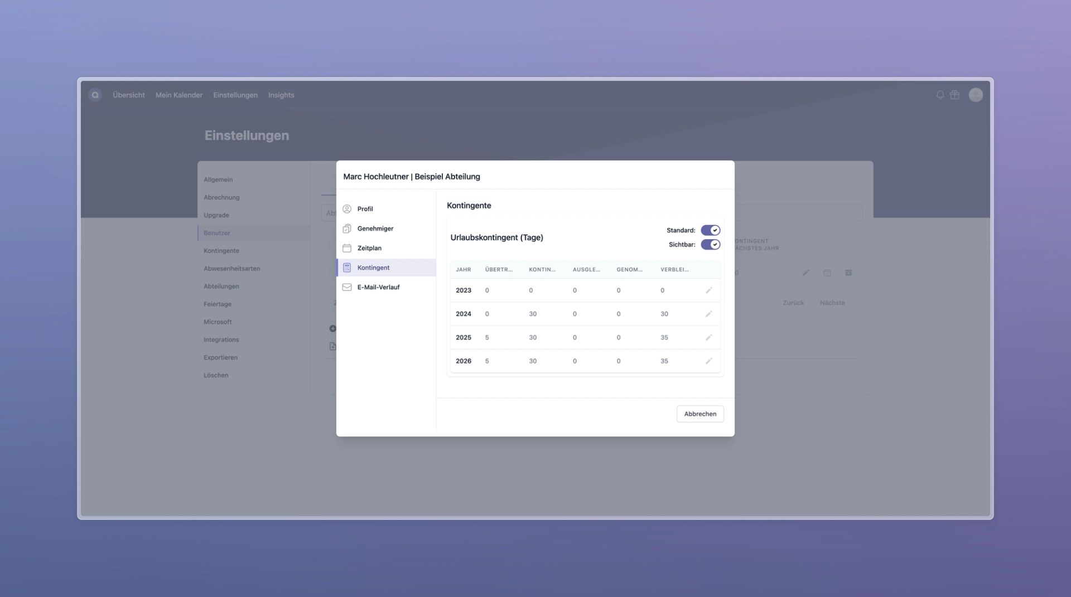Edit the 2024 contingent row pencil
This screenshot has width=1071, height=597.
(x=708, y=314)
